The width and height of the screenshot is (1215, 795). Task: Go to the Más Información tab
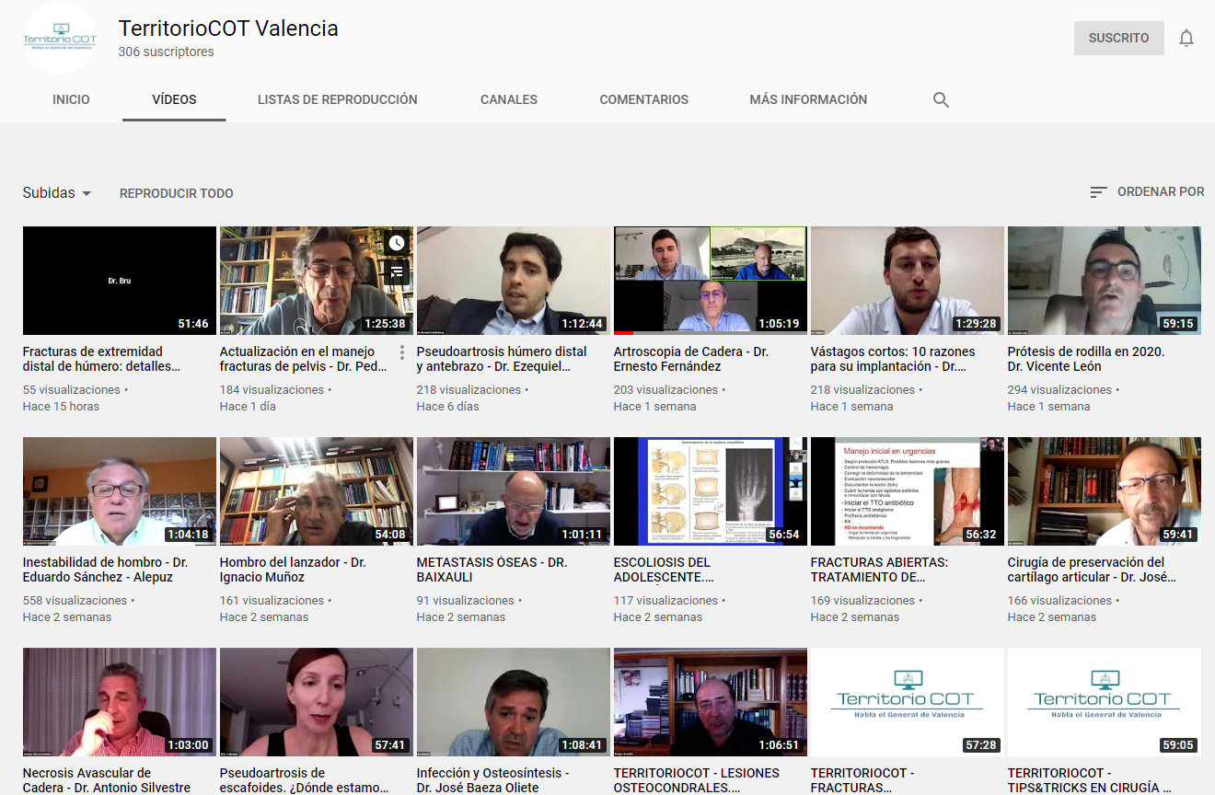click(x=808, y=99)
